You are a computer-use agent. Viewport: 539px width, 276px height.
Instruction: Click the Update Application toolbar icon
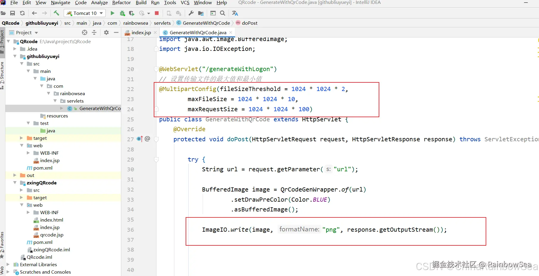(169, 13)
